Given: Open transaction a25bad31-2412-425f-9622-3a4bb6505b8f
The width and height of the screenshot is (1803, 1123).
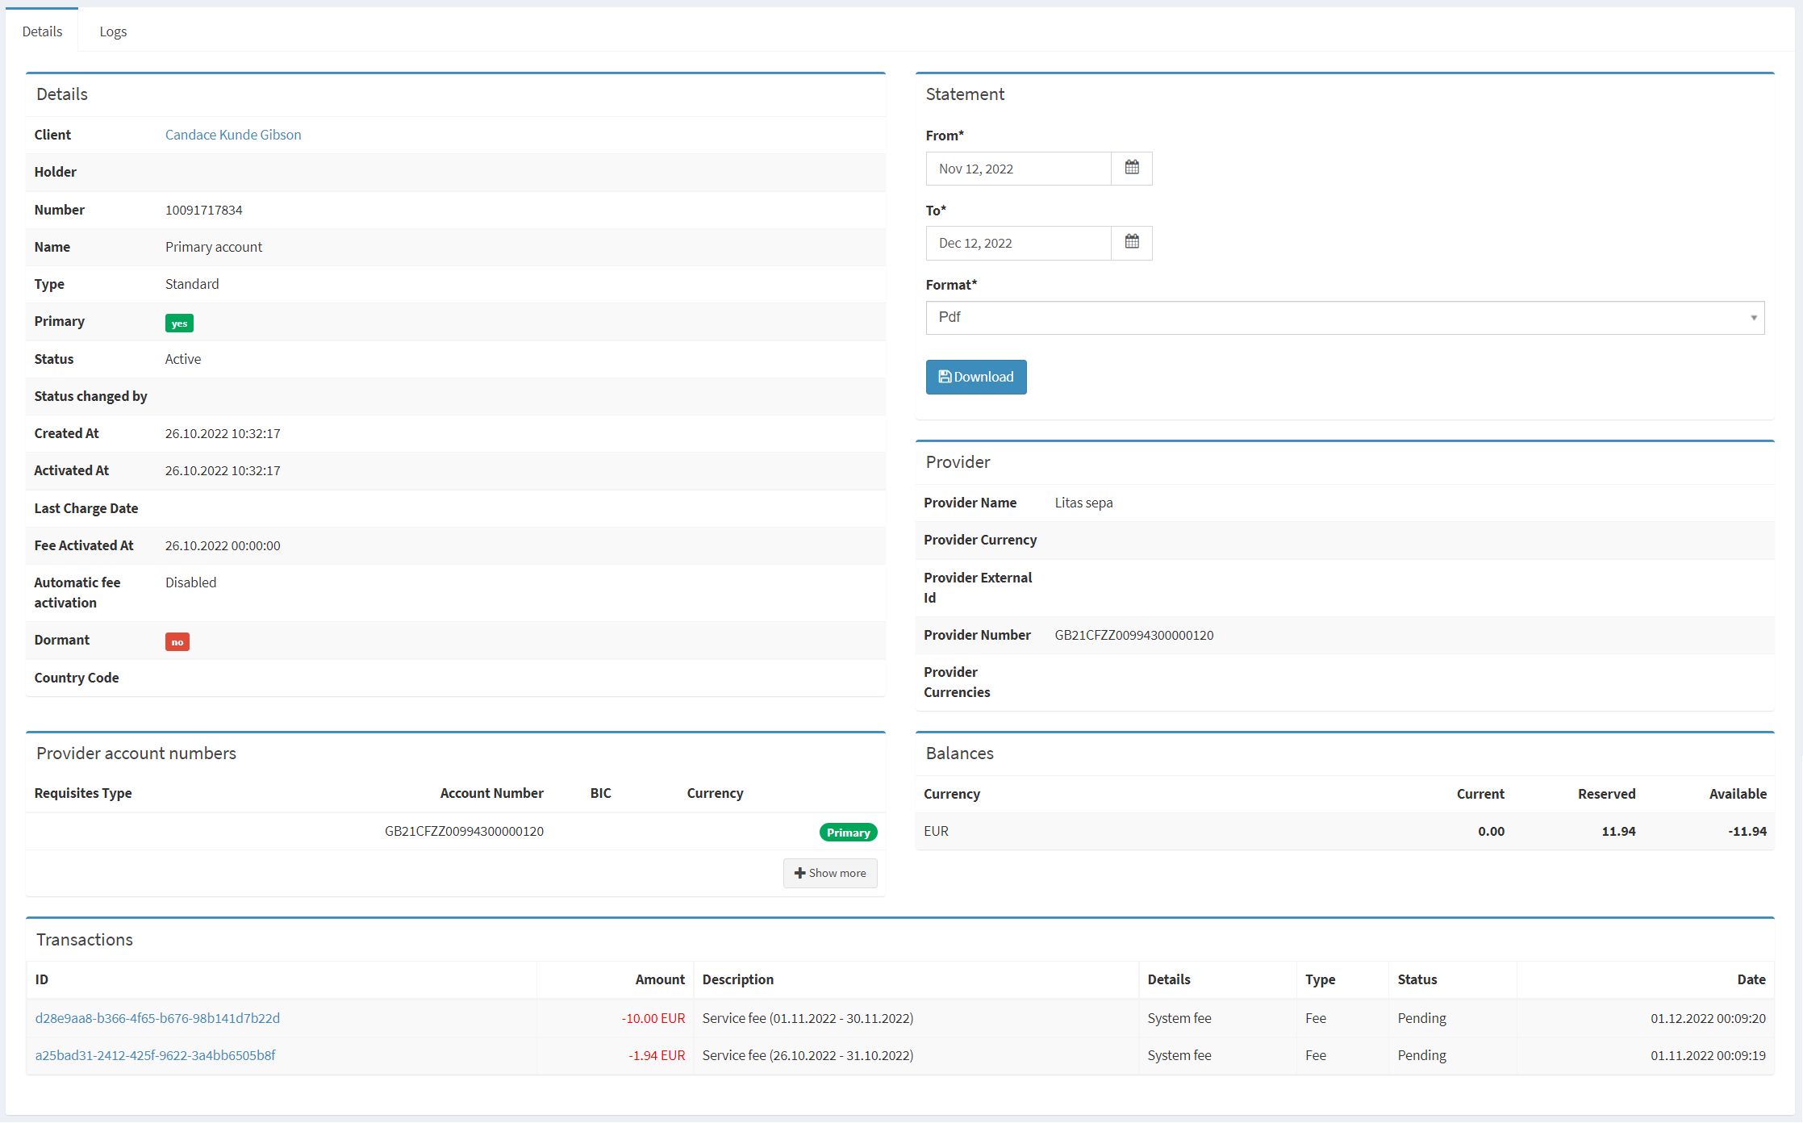Looking at the screenshot, I should point(155,1055).
